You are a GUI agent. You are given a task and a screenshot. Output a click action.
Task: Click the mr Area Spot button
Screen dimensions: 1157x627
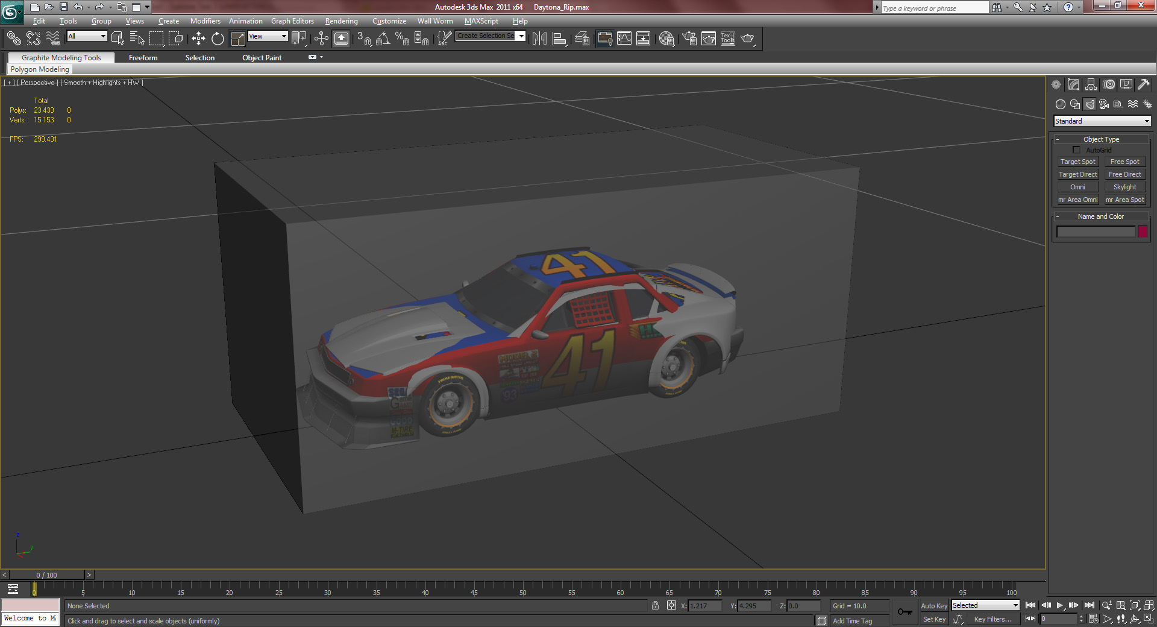1125,200
